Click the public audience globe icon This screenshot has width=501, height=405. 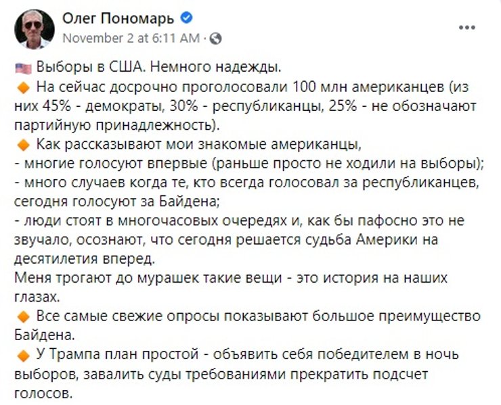coord(218,39)
